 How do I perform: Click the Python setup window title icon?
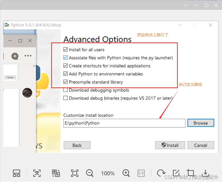7,25
